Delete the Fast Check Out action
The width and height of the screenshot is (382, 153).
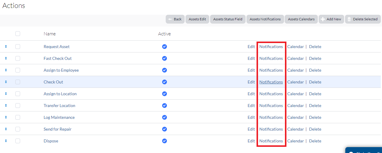coord(315,58)
